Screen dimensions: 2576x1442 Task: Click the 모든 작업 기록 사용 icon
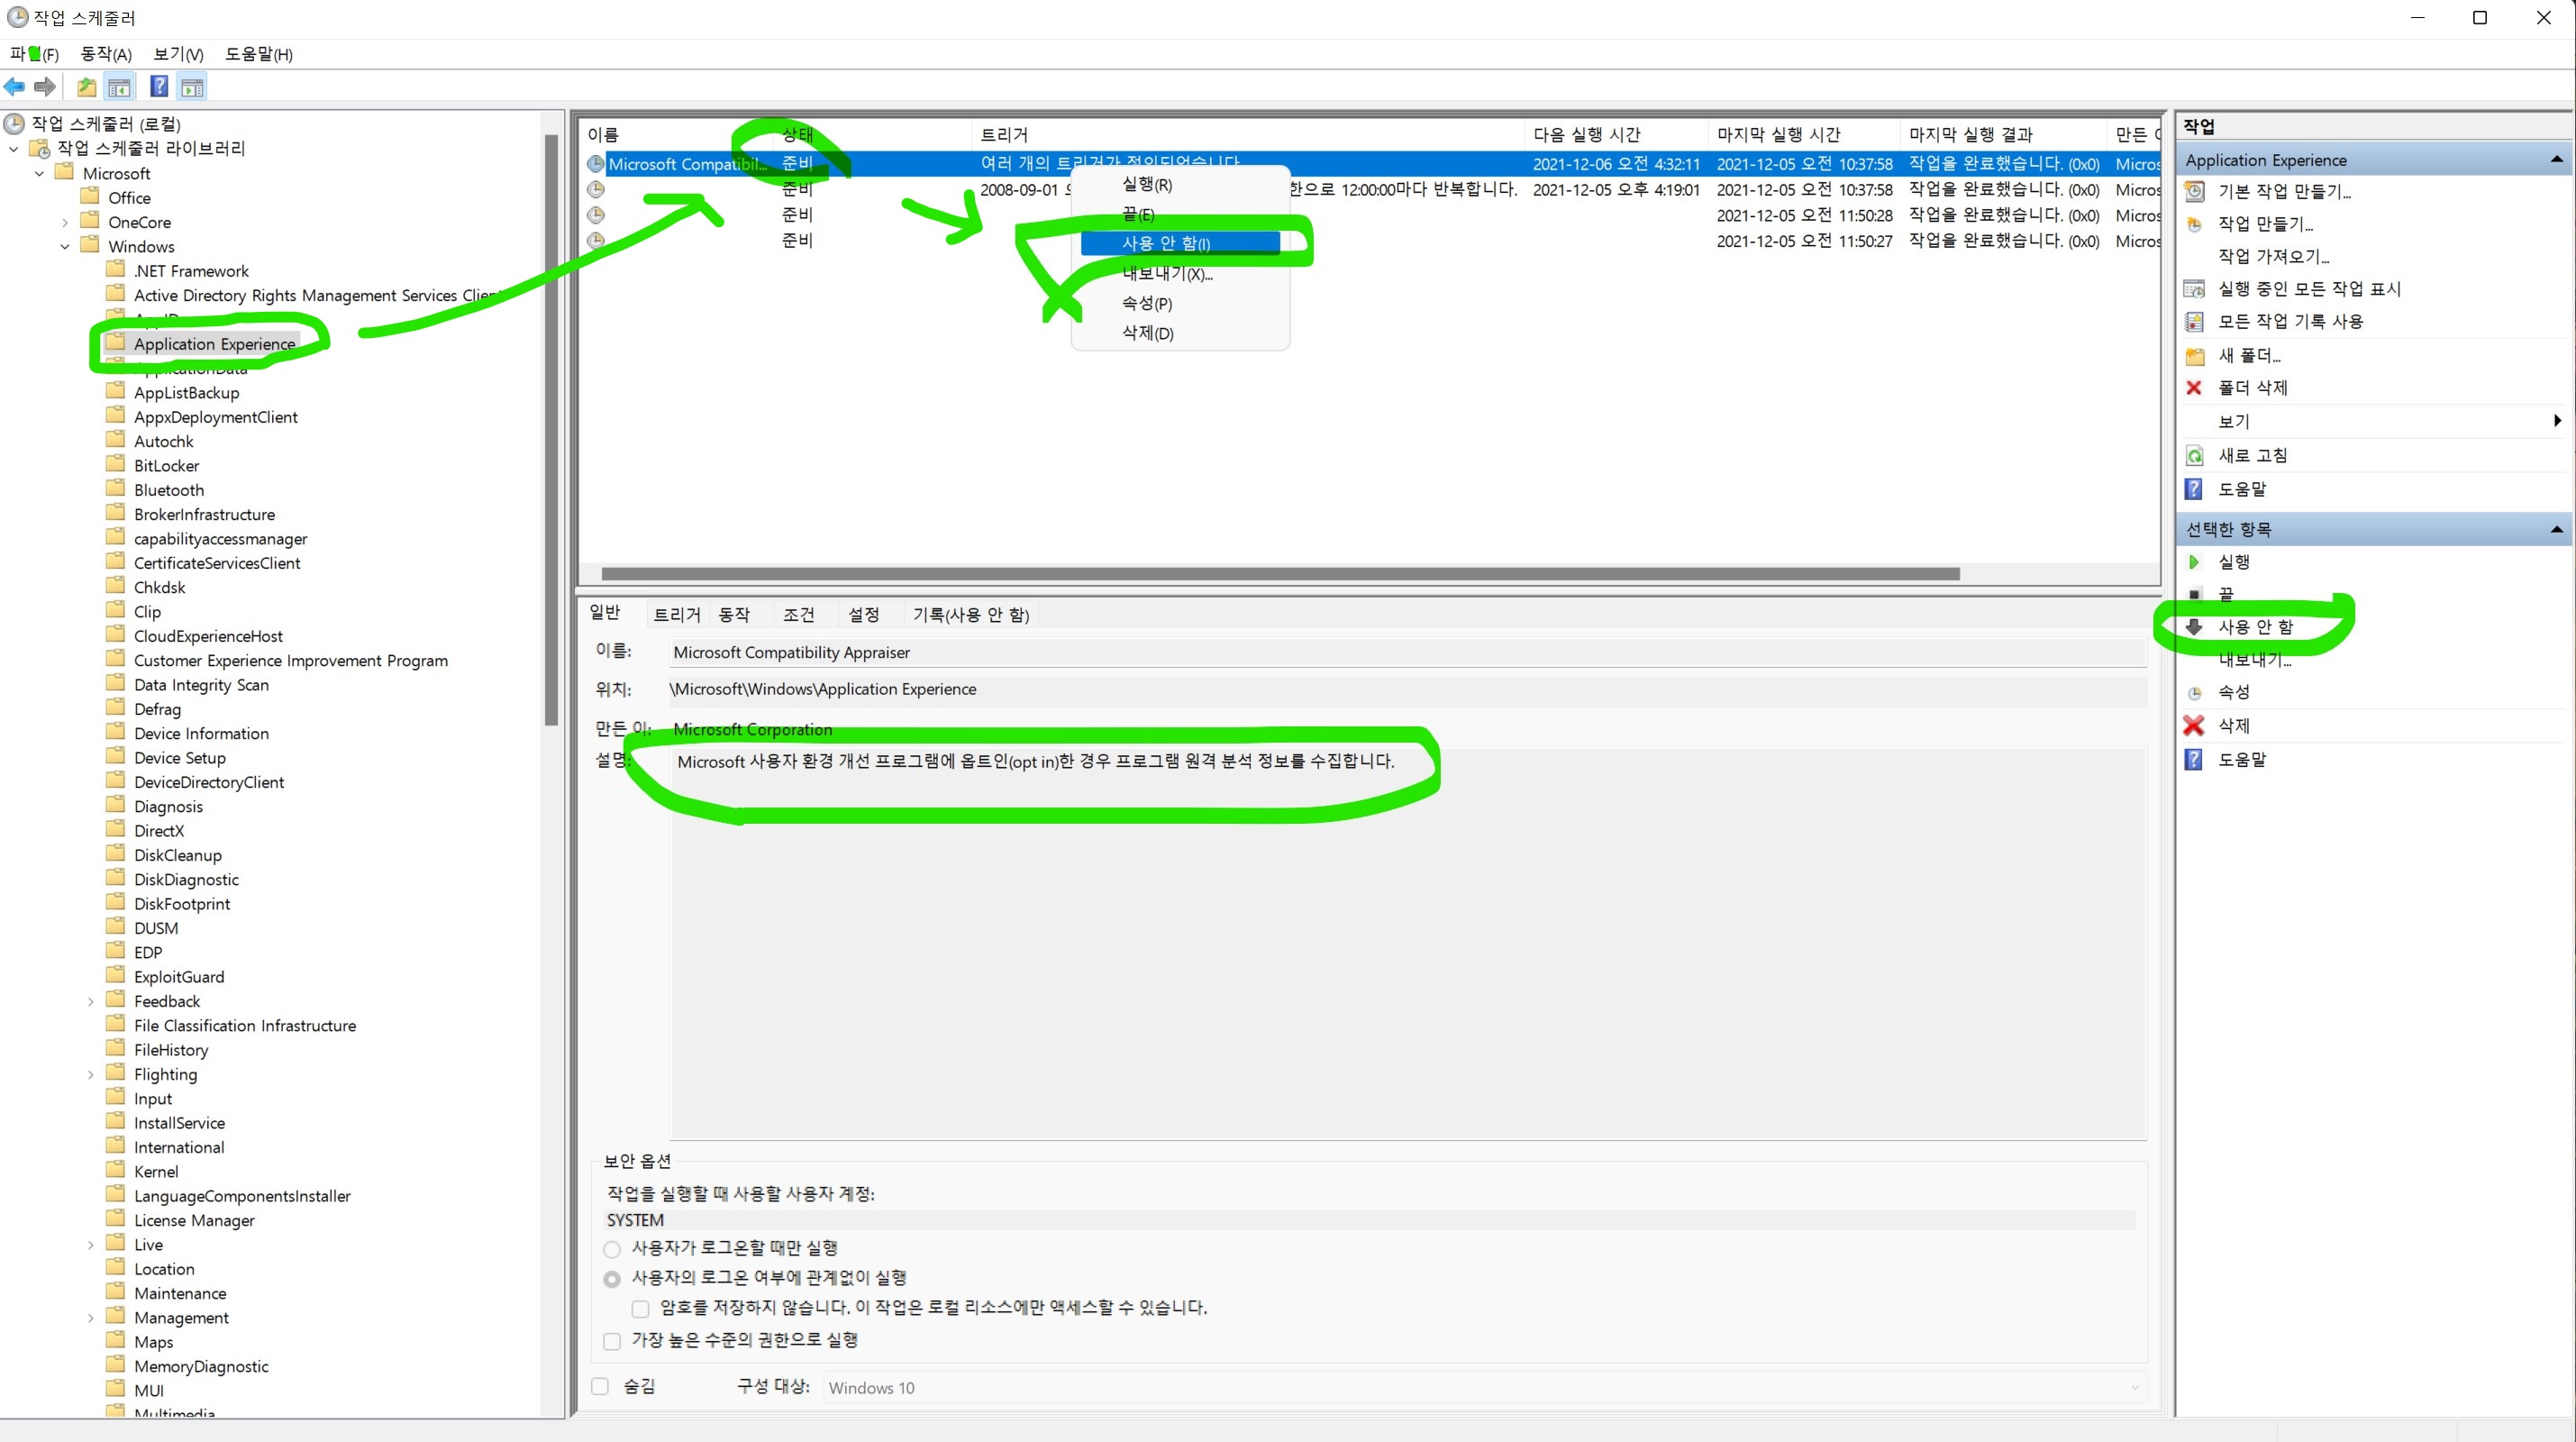[2194, 322]
